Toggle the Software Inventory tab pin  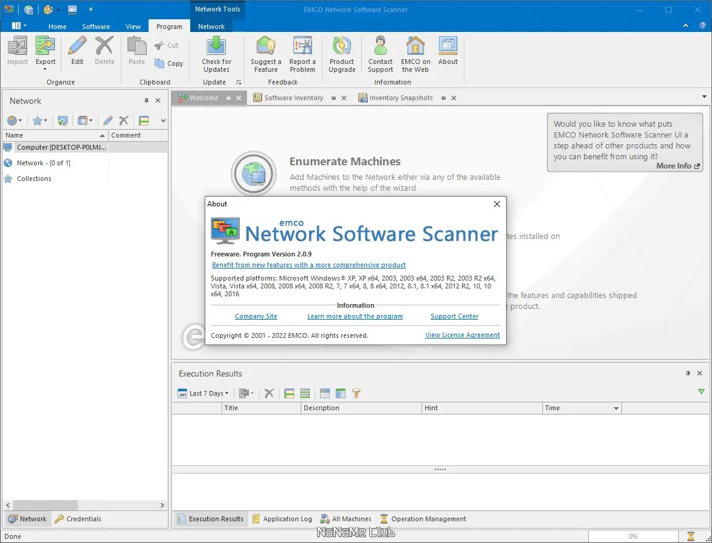coord(333,98)
